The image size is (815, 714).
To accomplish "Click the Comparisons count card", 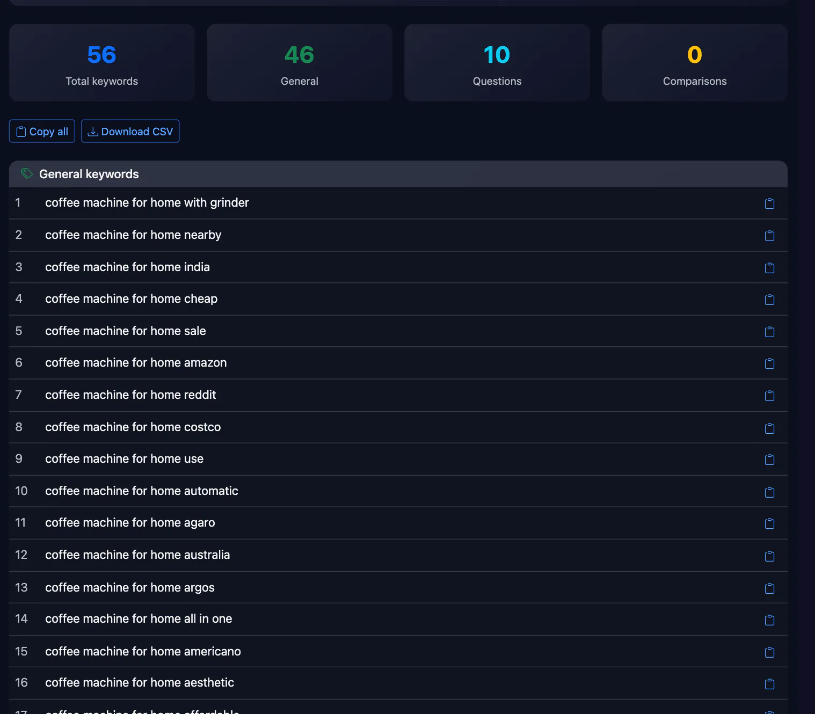I will pos(695,63).
